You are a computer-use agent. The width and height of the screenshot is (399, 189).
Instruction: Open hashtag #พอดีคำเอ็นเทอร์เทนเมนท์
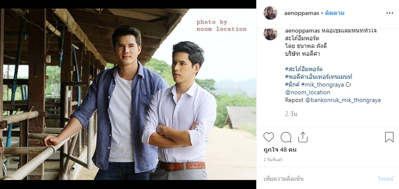[x=319, y=77]
